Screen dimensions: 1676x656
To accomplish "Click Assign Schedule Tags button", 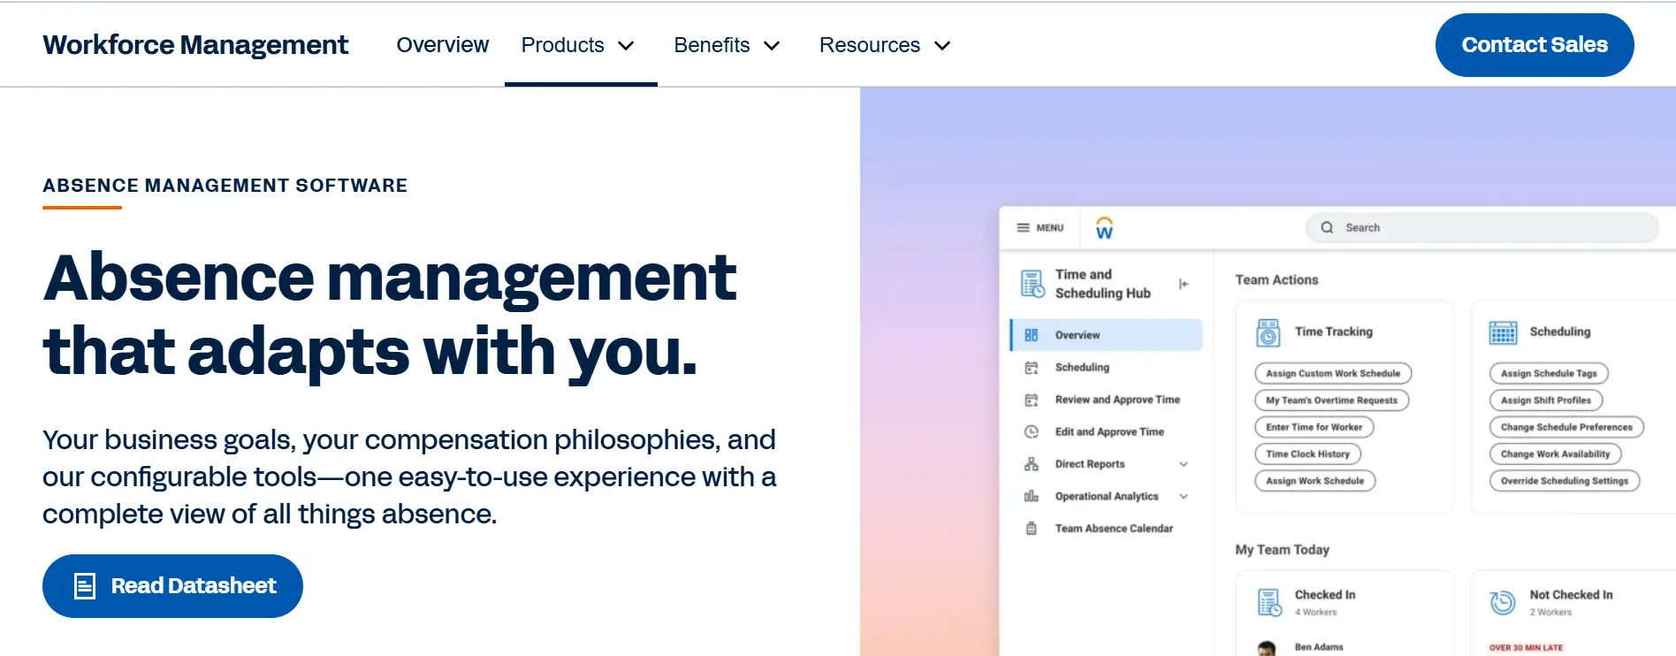I will [1549, 374].
